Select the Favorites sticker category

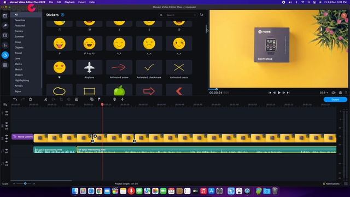20,20
